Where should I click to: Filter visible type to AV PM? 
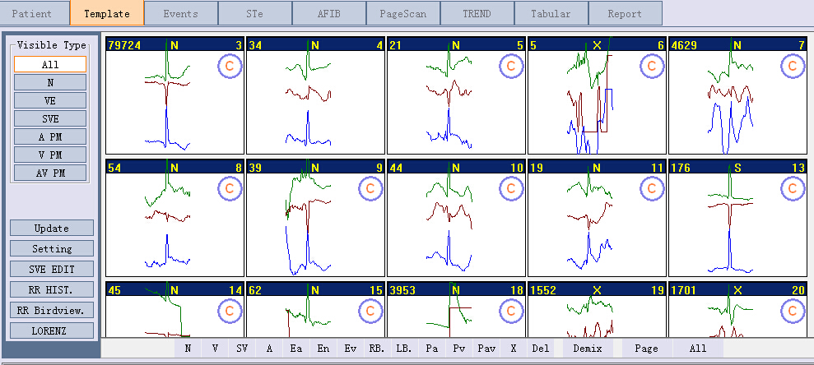pos(50,173)
